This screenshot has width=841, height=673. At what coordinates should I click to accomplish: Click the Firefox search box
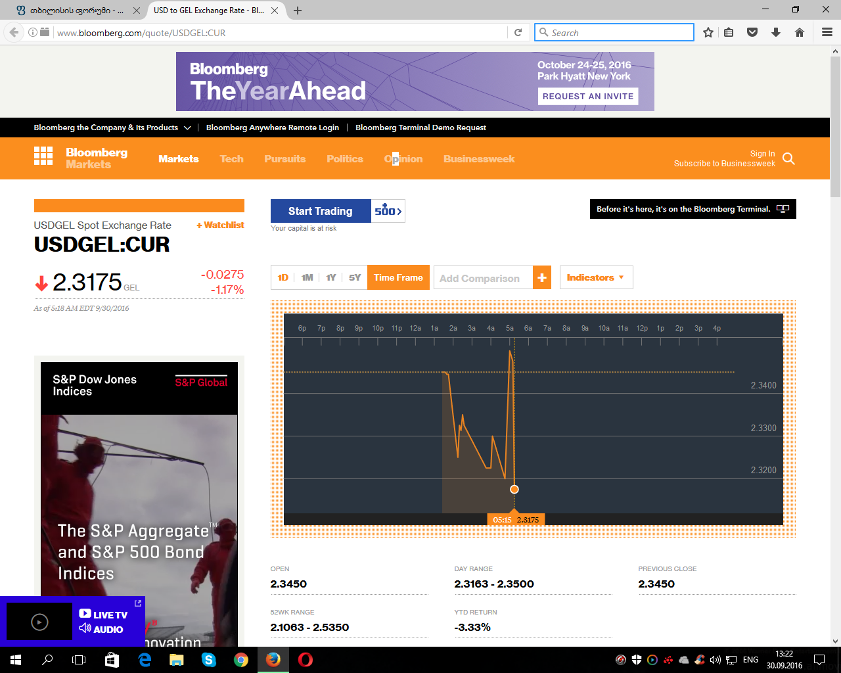coord(614,32)
